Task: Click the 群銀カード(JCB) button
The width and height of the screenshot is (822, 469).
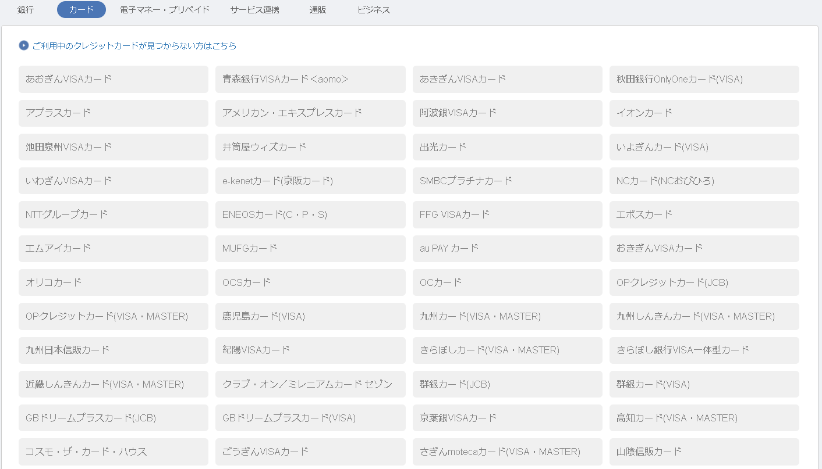Action: [x=507, y=384]
